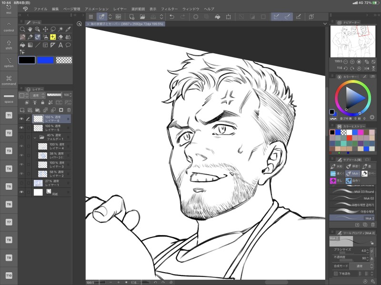The width and height of the screenshot is (381, 285).
Task: Select the Operation object tool
Action: (x=38, y=29)
